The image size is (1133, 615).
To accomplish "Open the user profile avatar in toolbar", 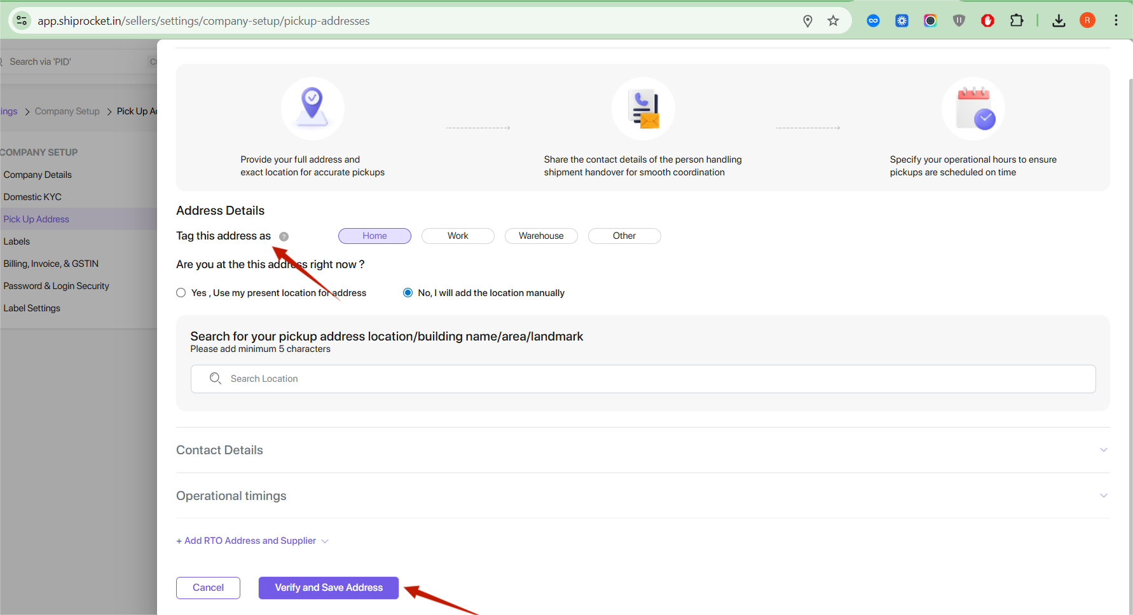I will 1087,21.
